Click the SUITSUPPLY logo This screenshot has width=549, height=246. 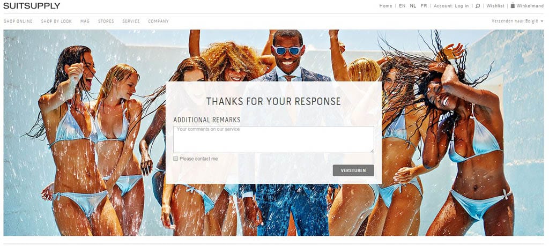point(32,5)
